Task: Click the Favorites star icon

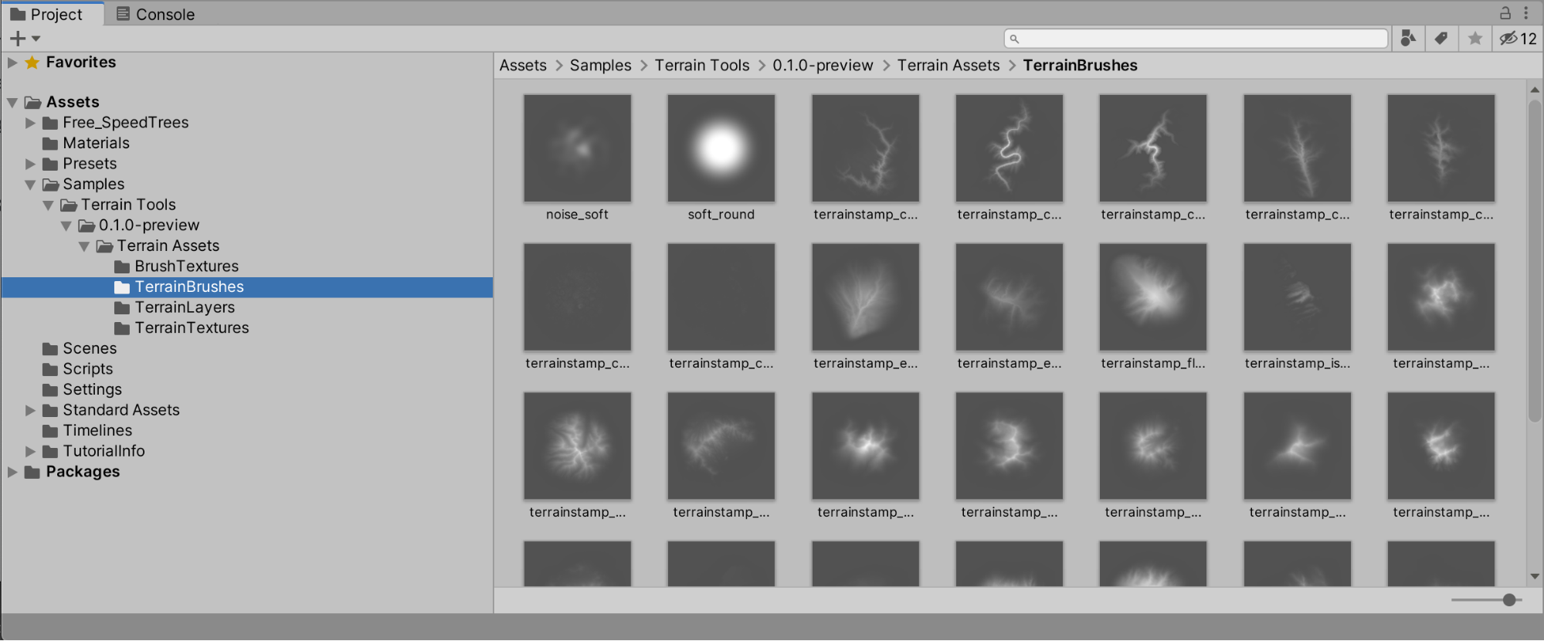Action: click(32, 63)
